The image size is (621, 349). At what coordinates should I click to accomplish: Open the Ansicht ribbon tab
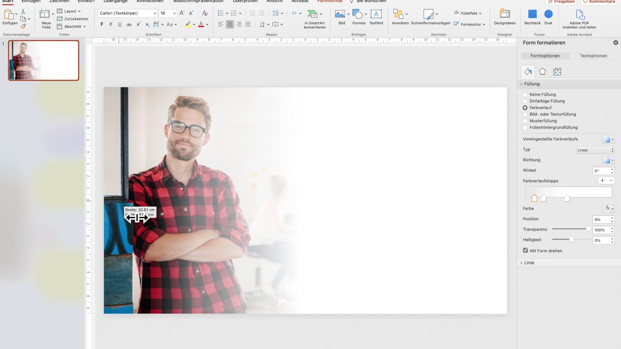274,1
